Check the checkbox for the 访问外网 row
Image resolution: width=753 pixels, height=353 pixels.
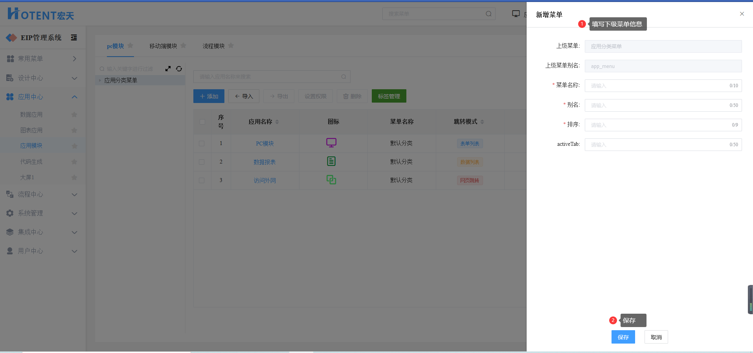point(202,180)
